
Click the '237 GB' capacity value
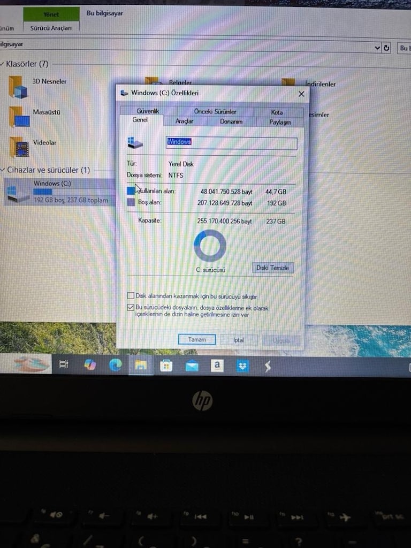point(276,221)
